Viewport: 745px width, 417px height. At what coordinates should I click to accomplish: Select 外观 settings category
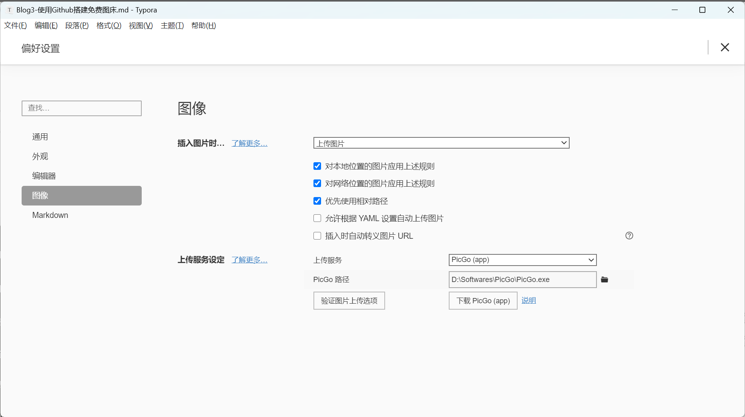(x=82, y=157)
